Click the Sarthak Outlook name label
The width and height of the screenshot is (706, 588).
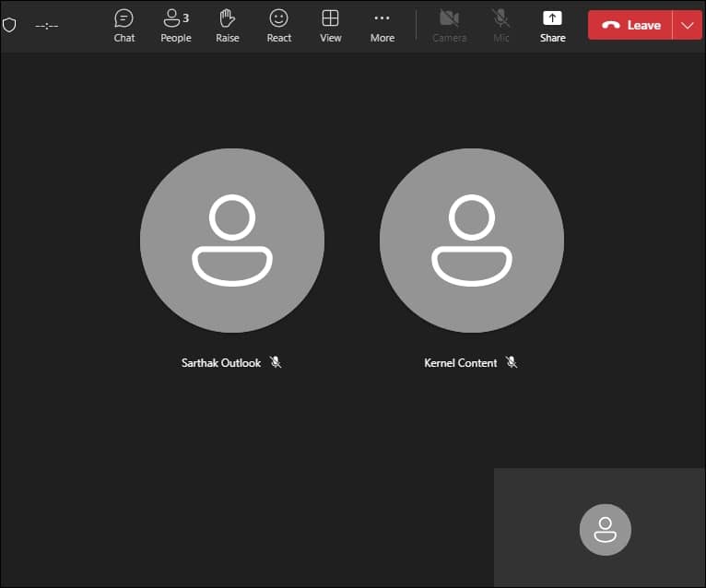220,363
